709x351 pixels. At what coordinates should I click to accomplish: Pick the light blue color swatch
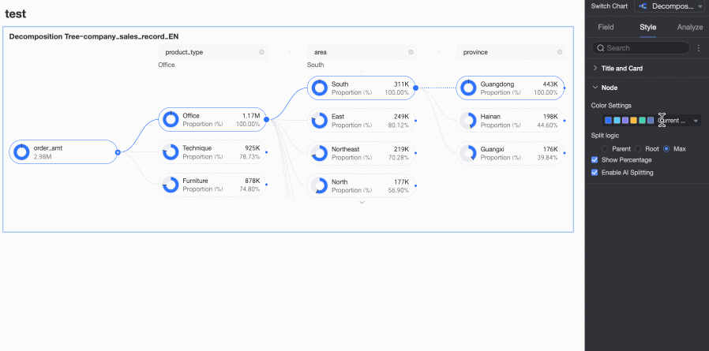(617, 120)
